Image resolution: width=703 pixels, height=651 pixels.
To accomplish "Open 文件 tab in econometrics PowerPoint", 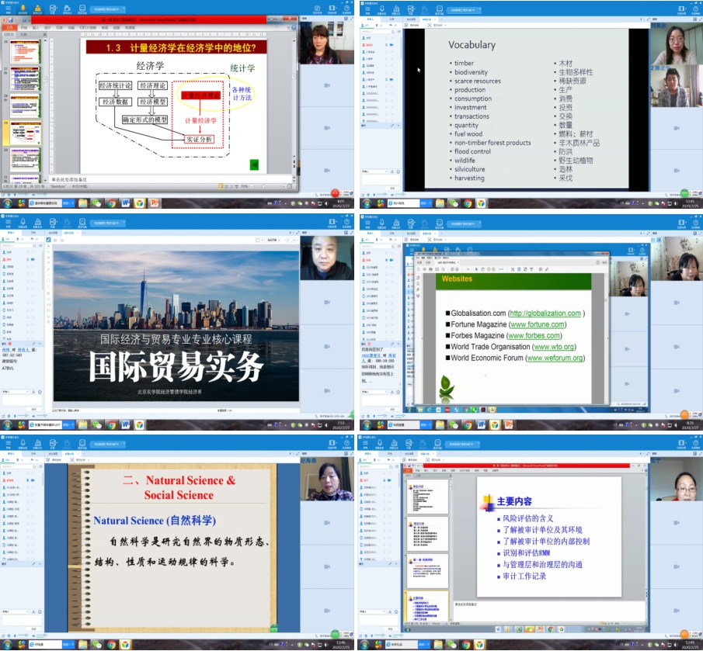I will click(x=9, y=27).
